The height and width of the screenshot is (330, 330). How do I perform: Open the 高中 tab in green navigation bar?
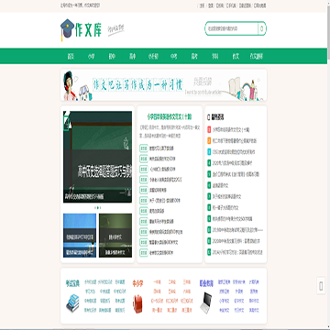[132, 56]
